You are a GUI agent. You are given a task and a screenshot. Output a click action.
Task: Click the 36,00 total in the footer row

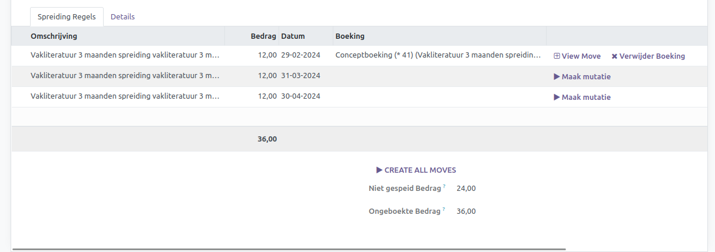pos(267,139)
